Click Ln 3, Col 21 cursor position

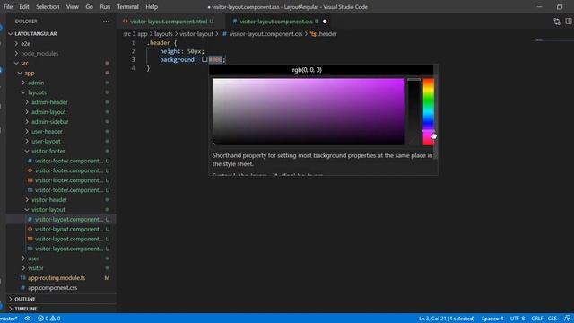pyautogui.click(x=447, y=319)
